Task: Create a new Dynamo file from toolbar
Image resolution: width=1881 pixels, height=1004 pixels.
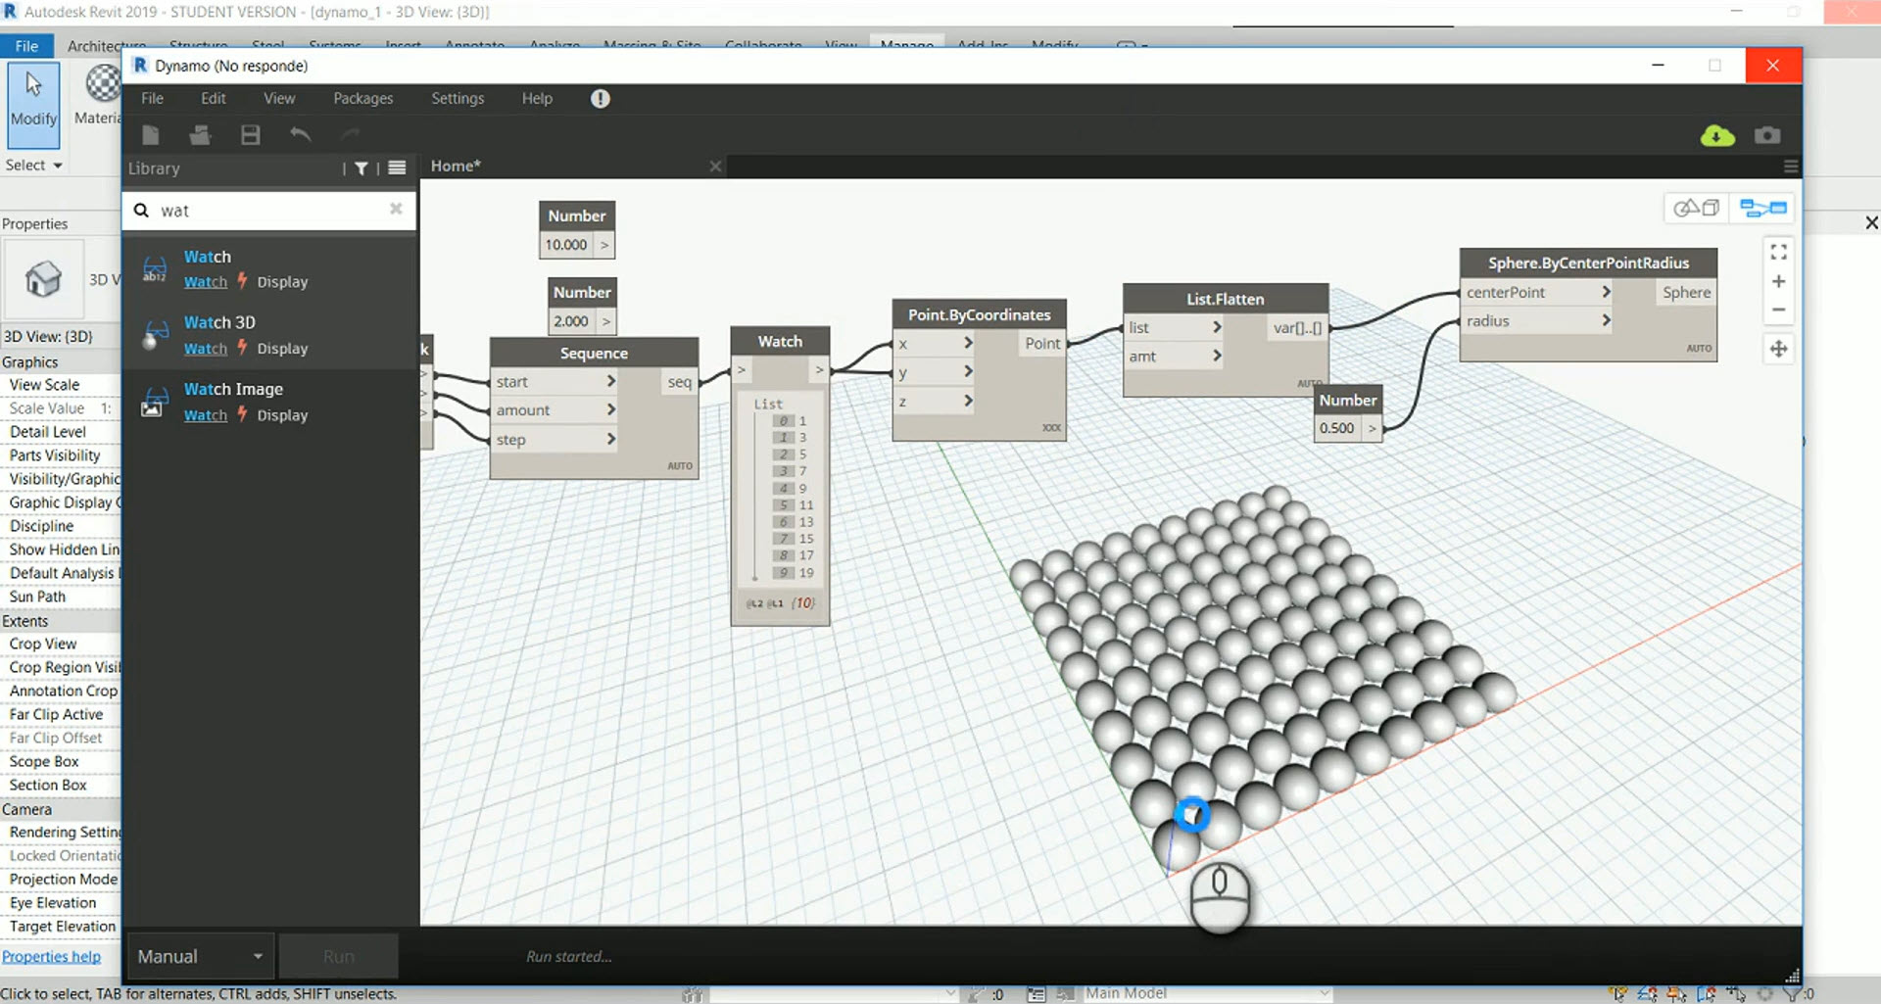Action: (151, 135)
